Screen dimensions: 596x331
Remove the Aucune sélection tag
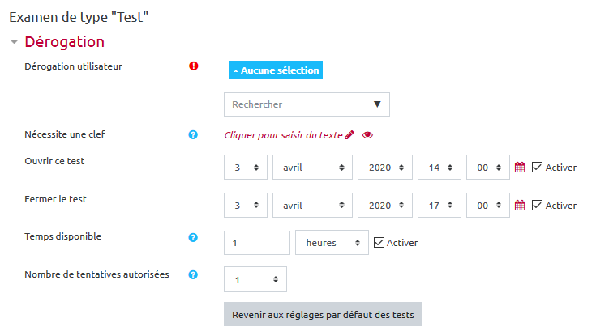[x=236, y=70]
